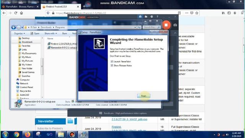
Task: Click Name column header in Explorer
Action: coord(50,38)
